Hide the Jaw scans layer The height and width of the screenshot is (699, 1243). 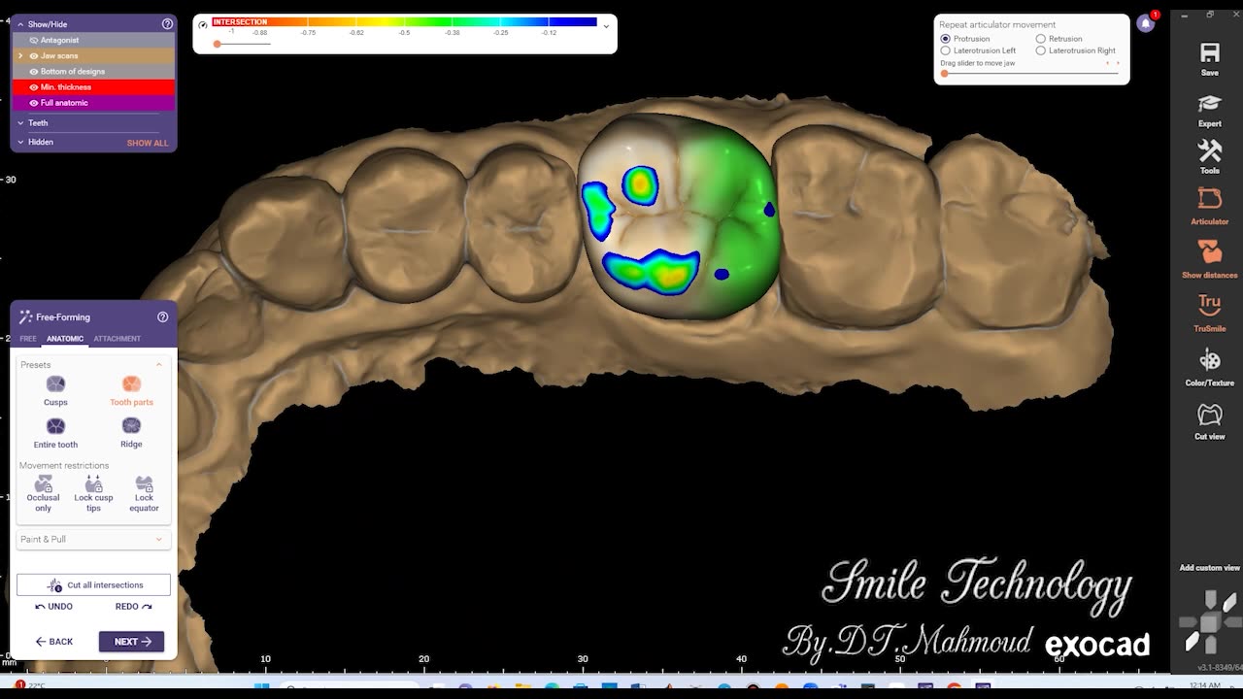tap(34, 55)
